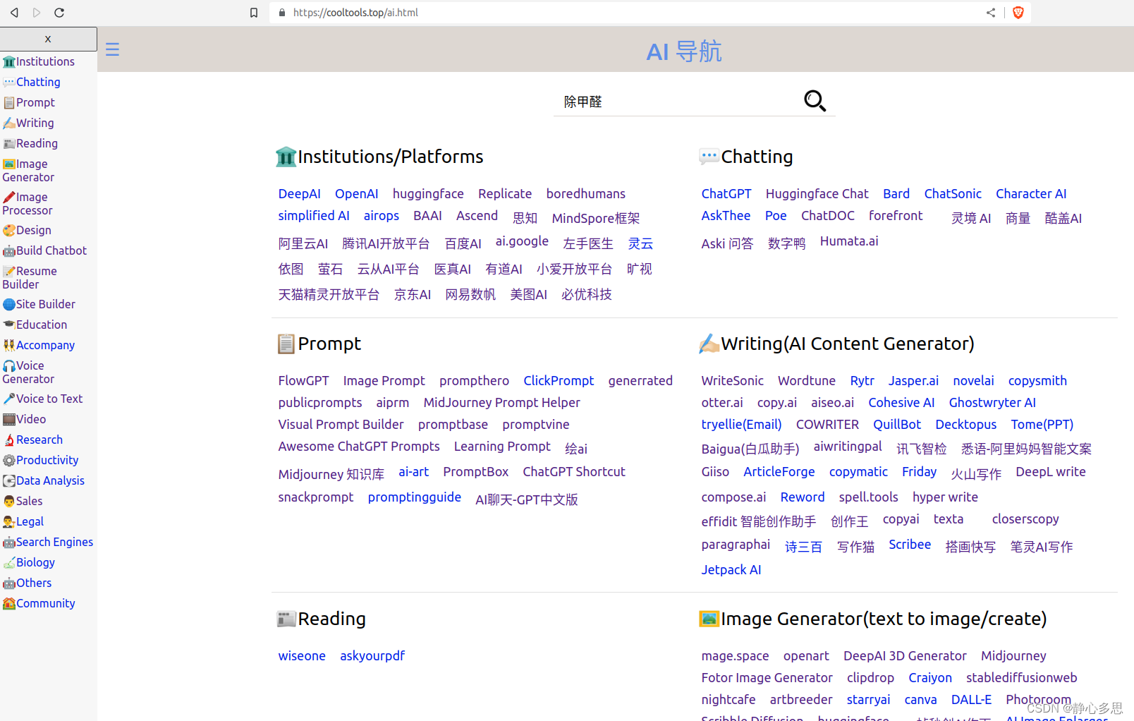Click the AI 导航 page title
Screen dimensions: 1134x721
pos(684,51)
